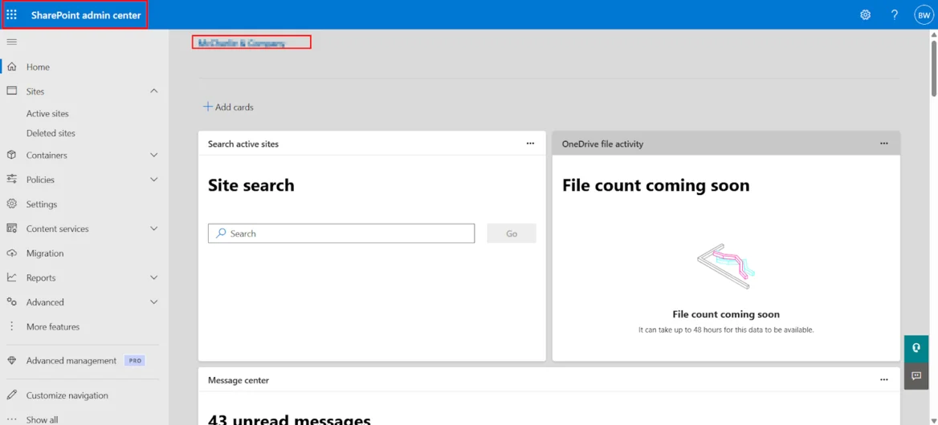Click the Customize navigation pencil icon
Image resolution: width=938 pixels, height=425 pixels.
pyautogui.click(x=11, y=395)
